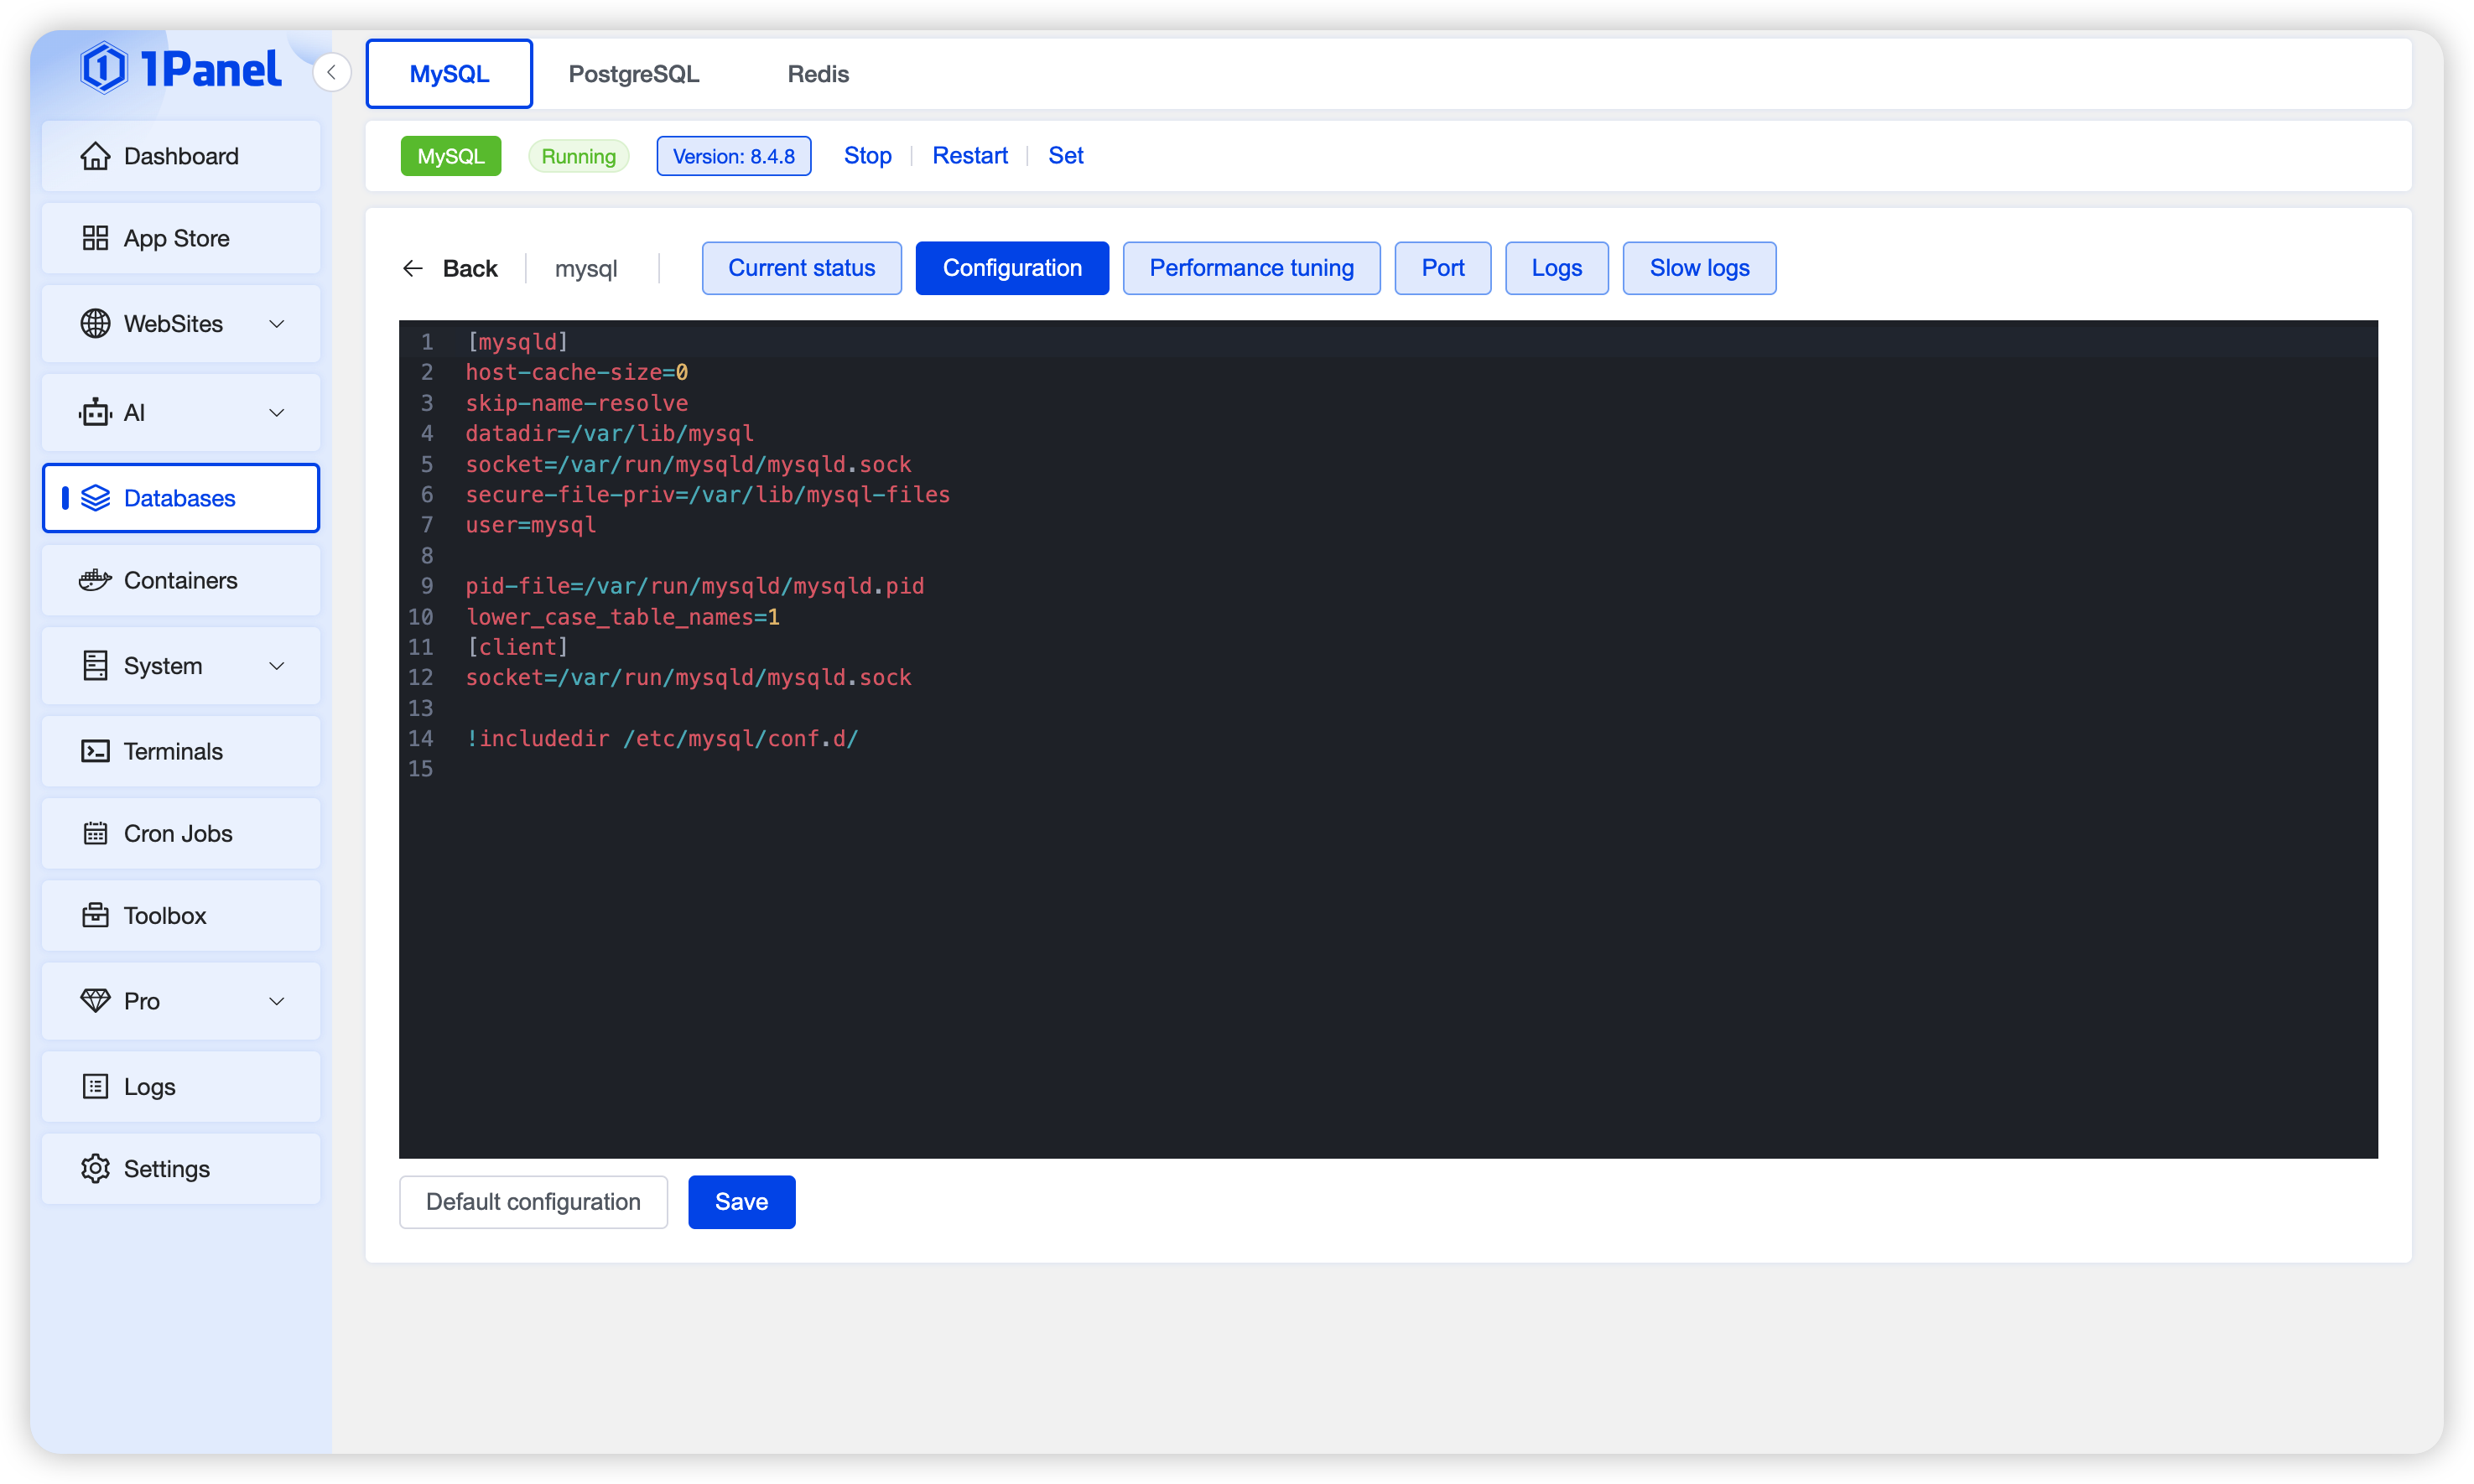Click the Terminals console icon

coord(95,751)
